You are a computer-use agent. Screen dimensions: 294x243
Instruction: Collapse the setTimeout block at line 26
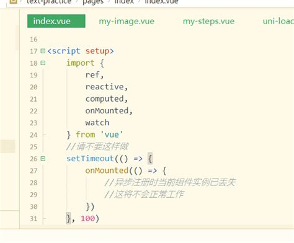(x=43, y=159)
